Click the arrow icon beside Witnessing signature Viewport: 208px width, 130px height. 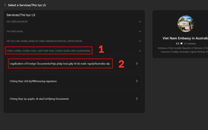coord(137,81)
